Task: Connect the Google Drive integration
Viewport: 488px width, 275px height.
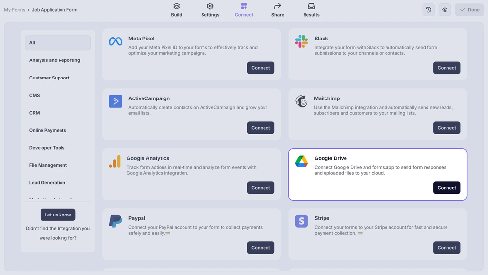Action: pos(447,188)
